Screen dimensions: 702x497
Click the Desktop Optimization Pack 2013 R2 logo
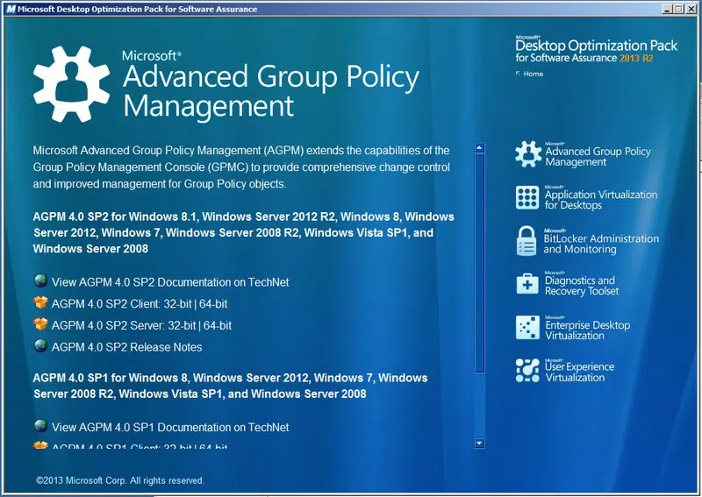point(597,50)
